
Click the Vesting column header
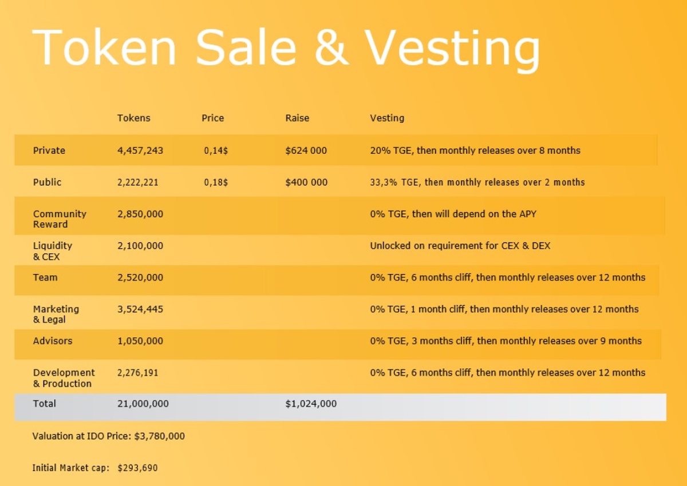pos(387,118)
